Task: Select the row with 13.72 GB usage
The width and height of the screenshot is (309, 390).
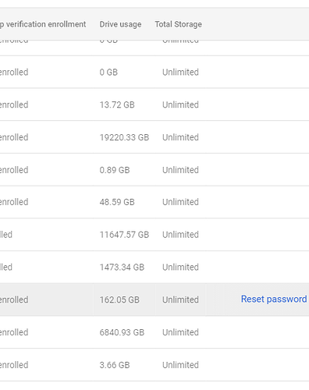Action: [x=154, y=105]
